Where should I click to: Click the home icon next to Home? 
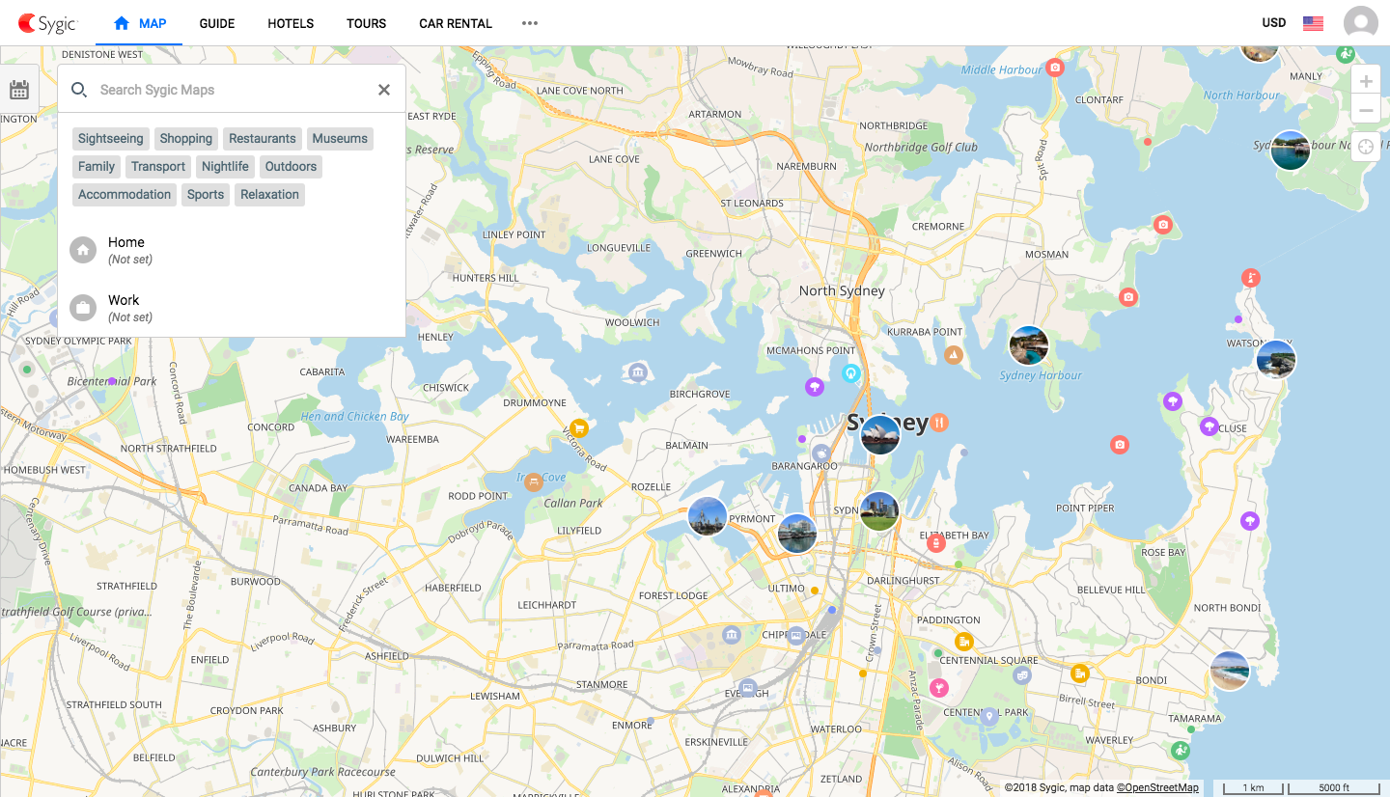[83, 251]
